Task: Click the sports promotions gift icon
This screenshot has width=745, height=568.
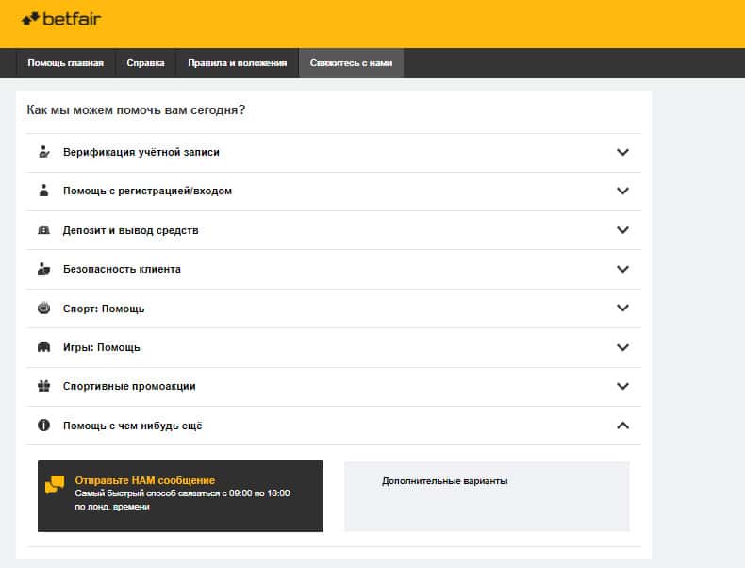Action: coord(43,386)
